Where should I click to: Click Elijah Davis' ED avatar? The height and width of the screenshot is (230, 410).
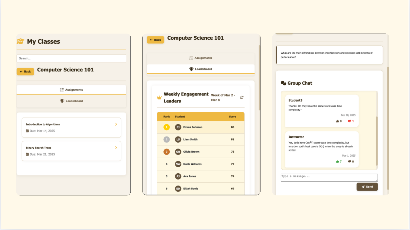tap(178, 189)
